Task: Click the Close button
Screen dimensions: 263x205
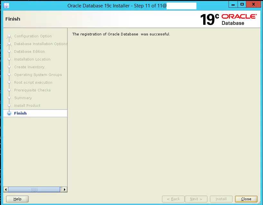Action: [x=246, y=199]
